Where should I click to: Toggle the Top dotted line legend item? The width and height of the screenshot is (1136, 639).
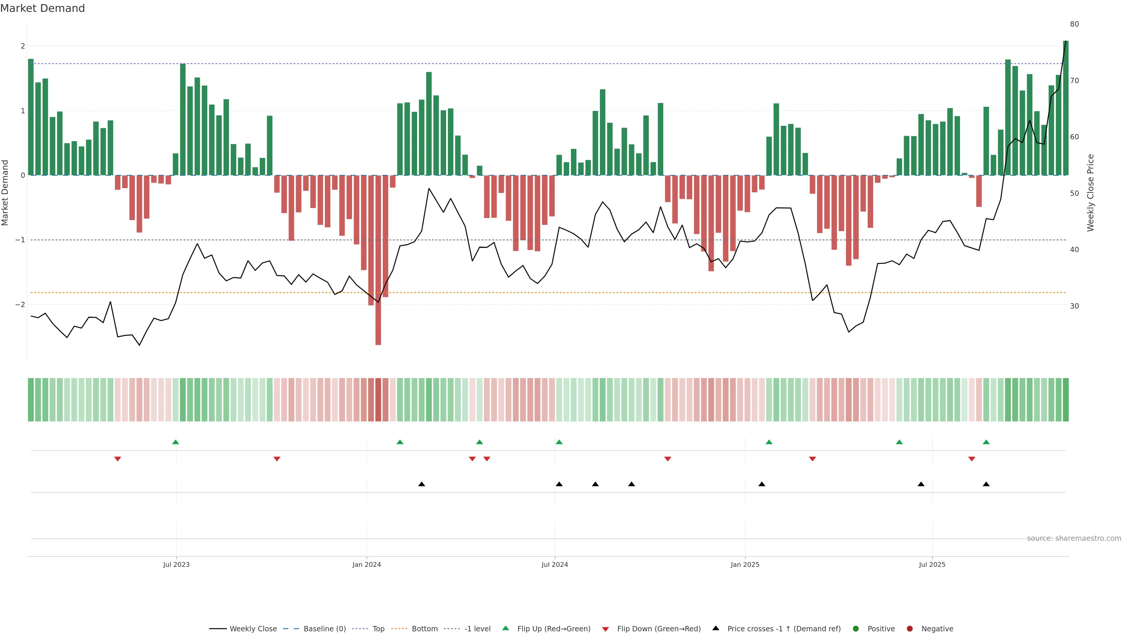[378, 629]
